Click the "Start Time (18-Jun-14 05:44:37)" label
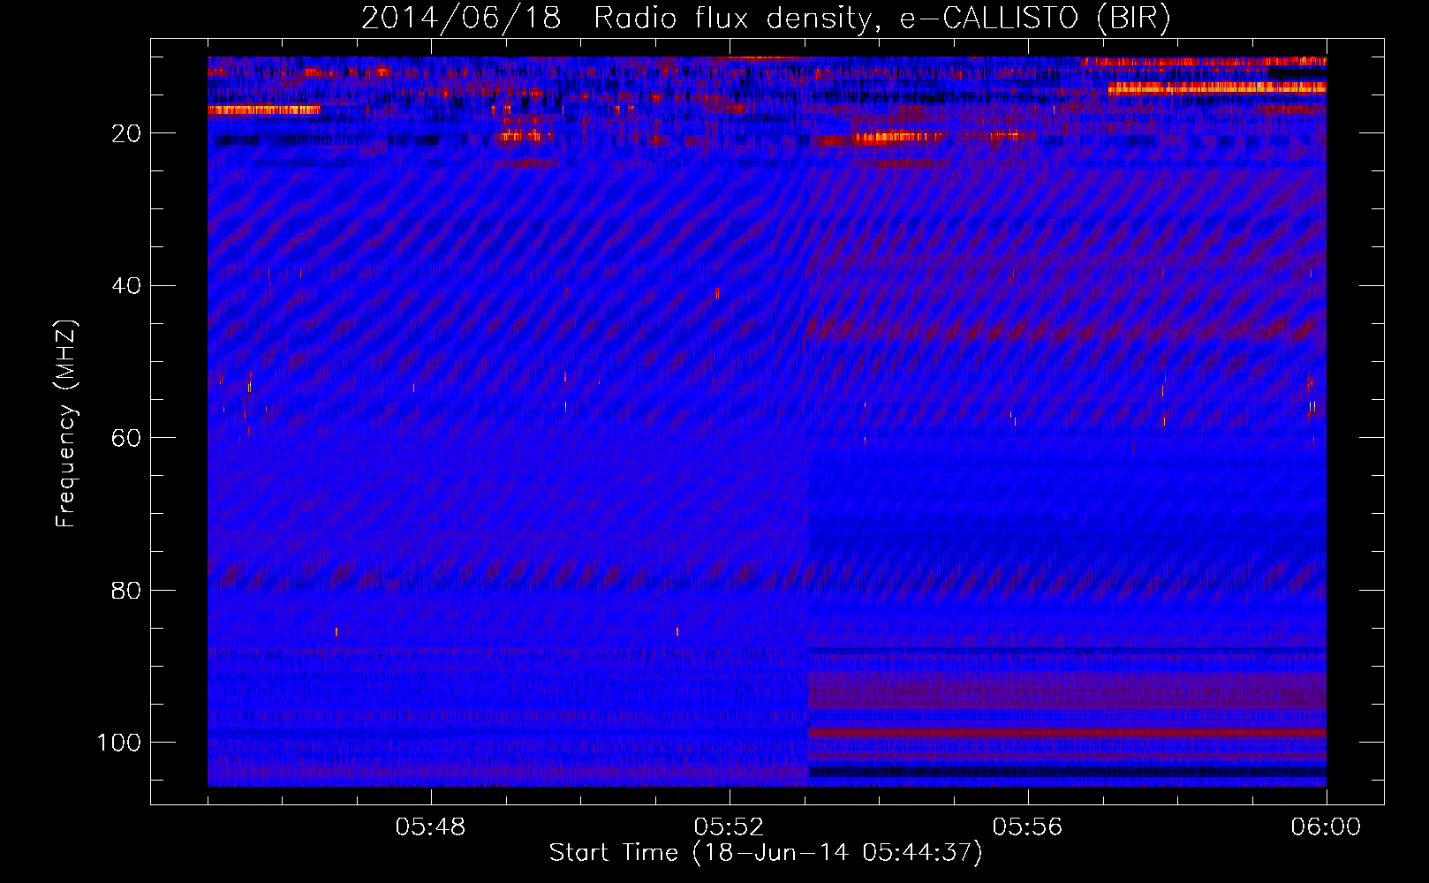This screenshot has width=1429, height=883. (766, 853)
